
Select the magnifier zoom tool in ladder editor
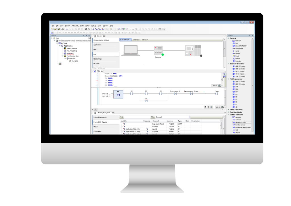pos(211,107)
